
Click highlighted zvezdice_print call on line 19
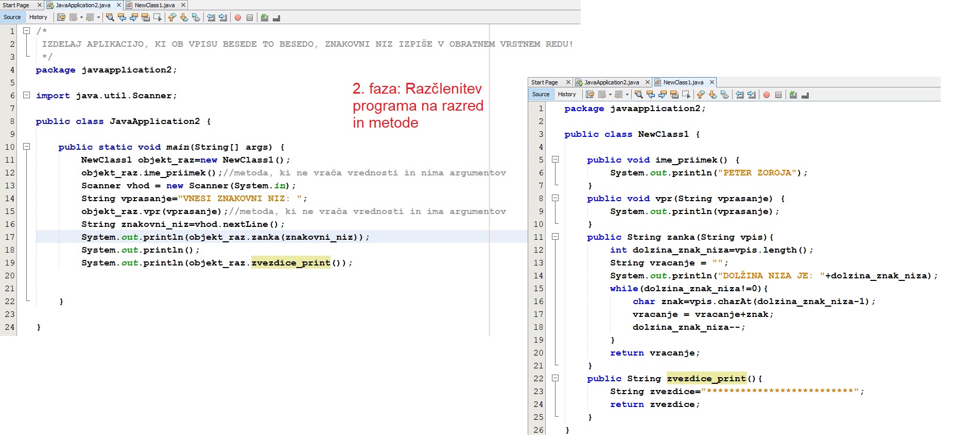coord(291,263)
